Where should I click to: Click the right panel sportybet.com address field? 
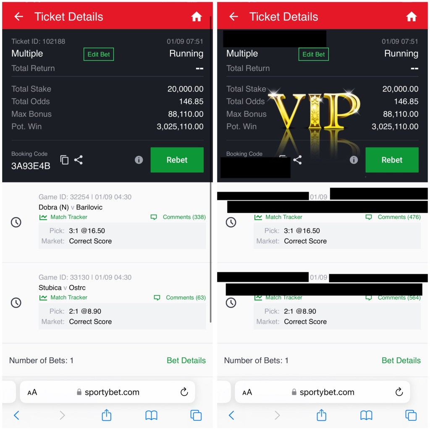tap(322, 392)
